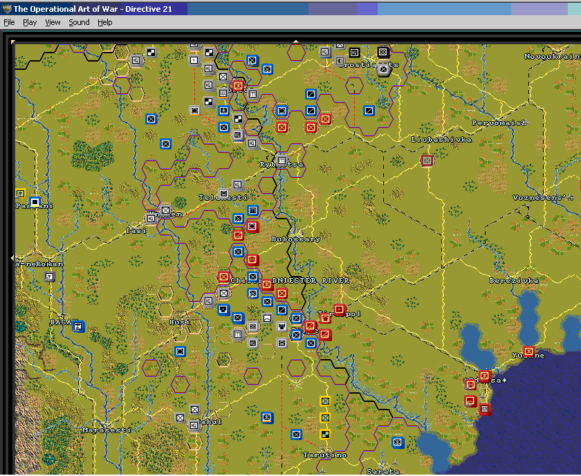Select the gray HQ unit above Iasi

pyautogui.click(x=151, y=219)
